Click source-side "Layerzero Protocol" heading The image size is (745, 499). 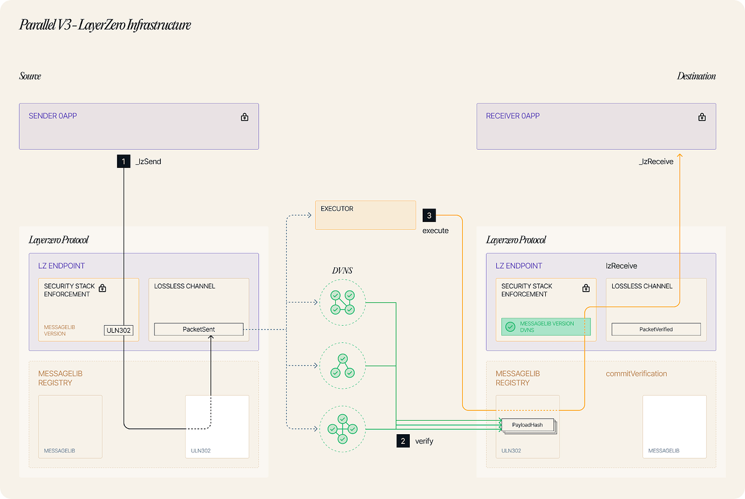pyautogui.click(x=59, y=240)
